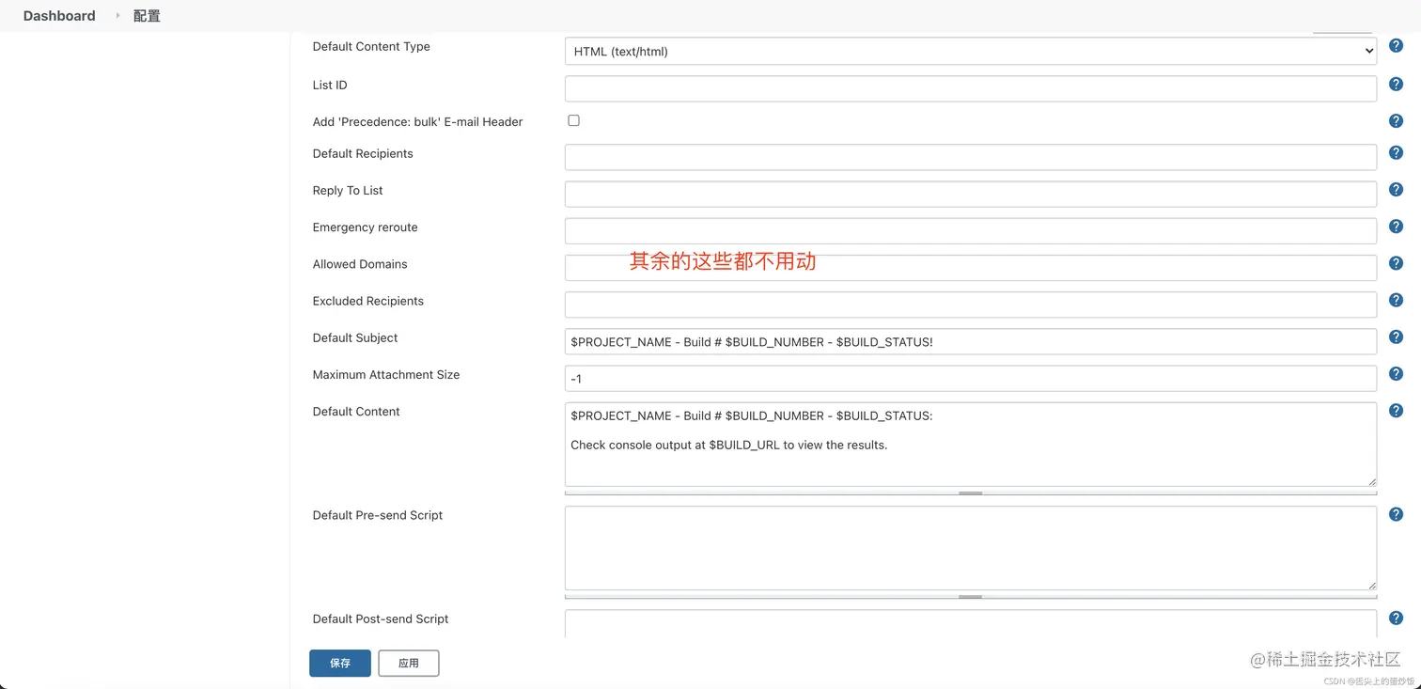Show help for Precedence bulk header

pyautogui.click(x=1396, y=121)
